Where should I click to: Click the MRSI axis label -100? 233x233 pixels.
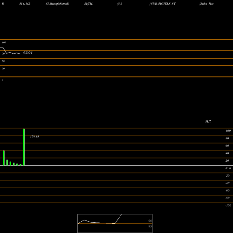coord(228,206)
